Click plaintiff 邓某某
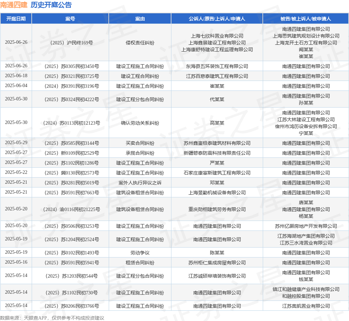The height and width of the screenshot is (321, 349). coord(217,183)
